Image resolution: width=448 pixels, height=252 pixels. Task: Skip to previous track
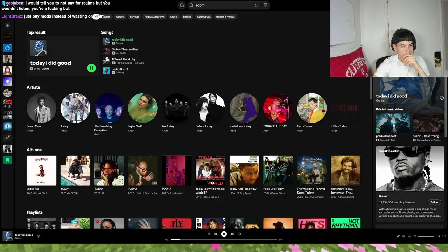coord(216,234)
